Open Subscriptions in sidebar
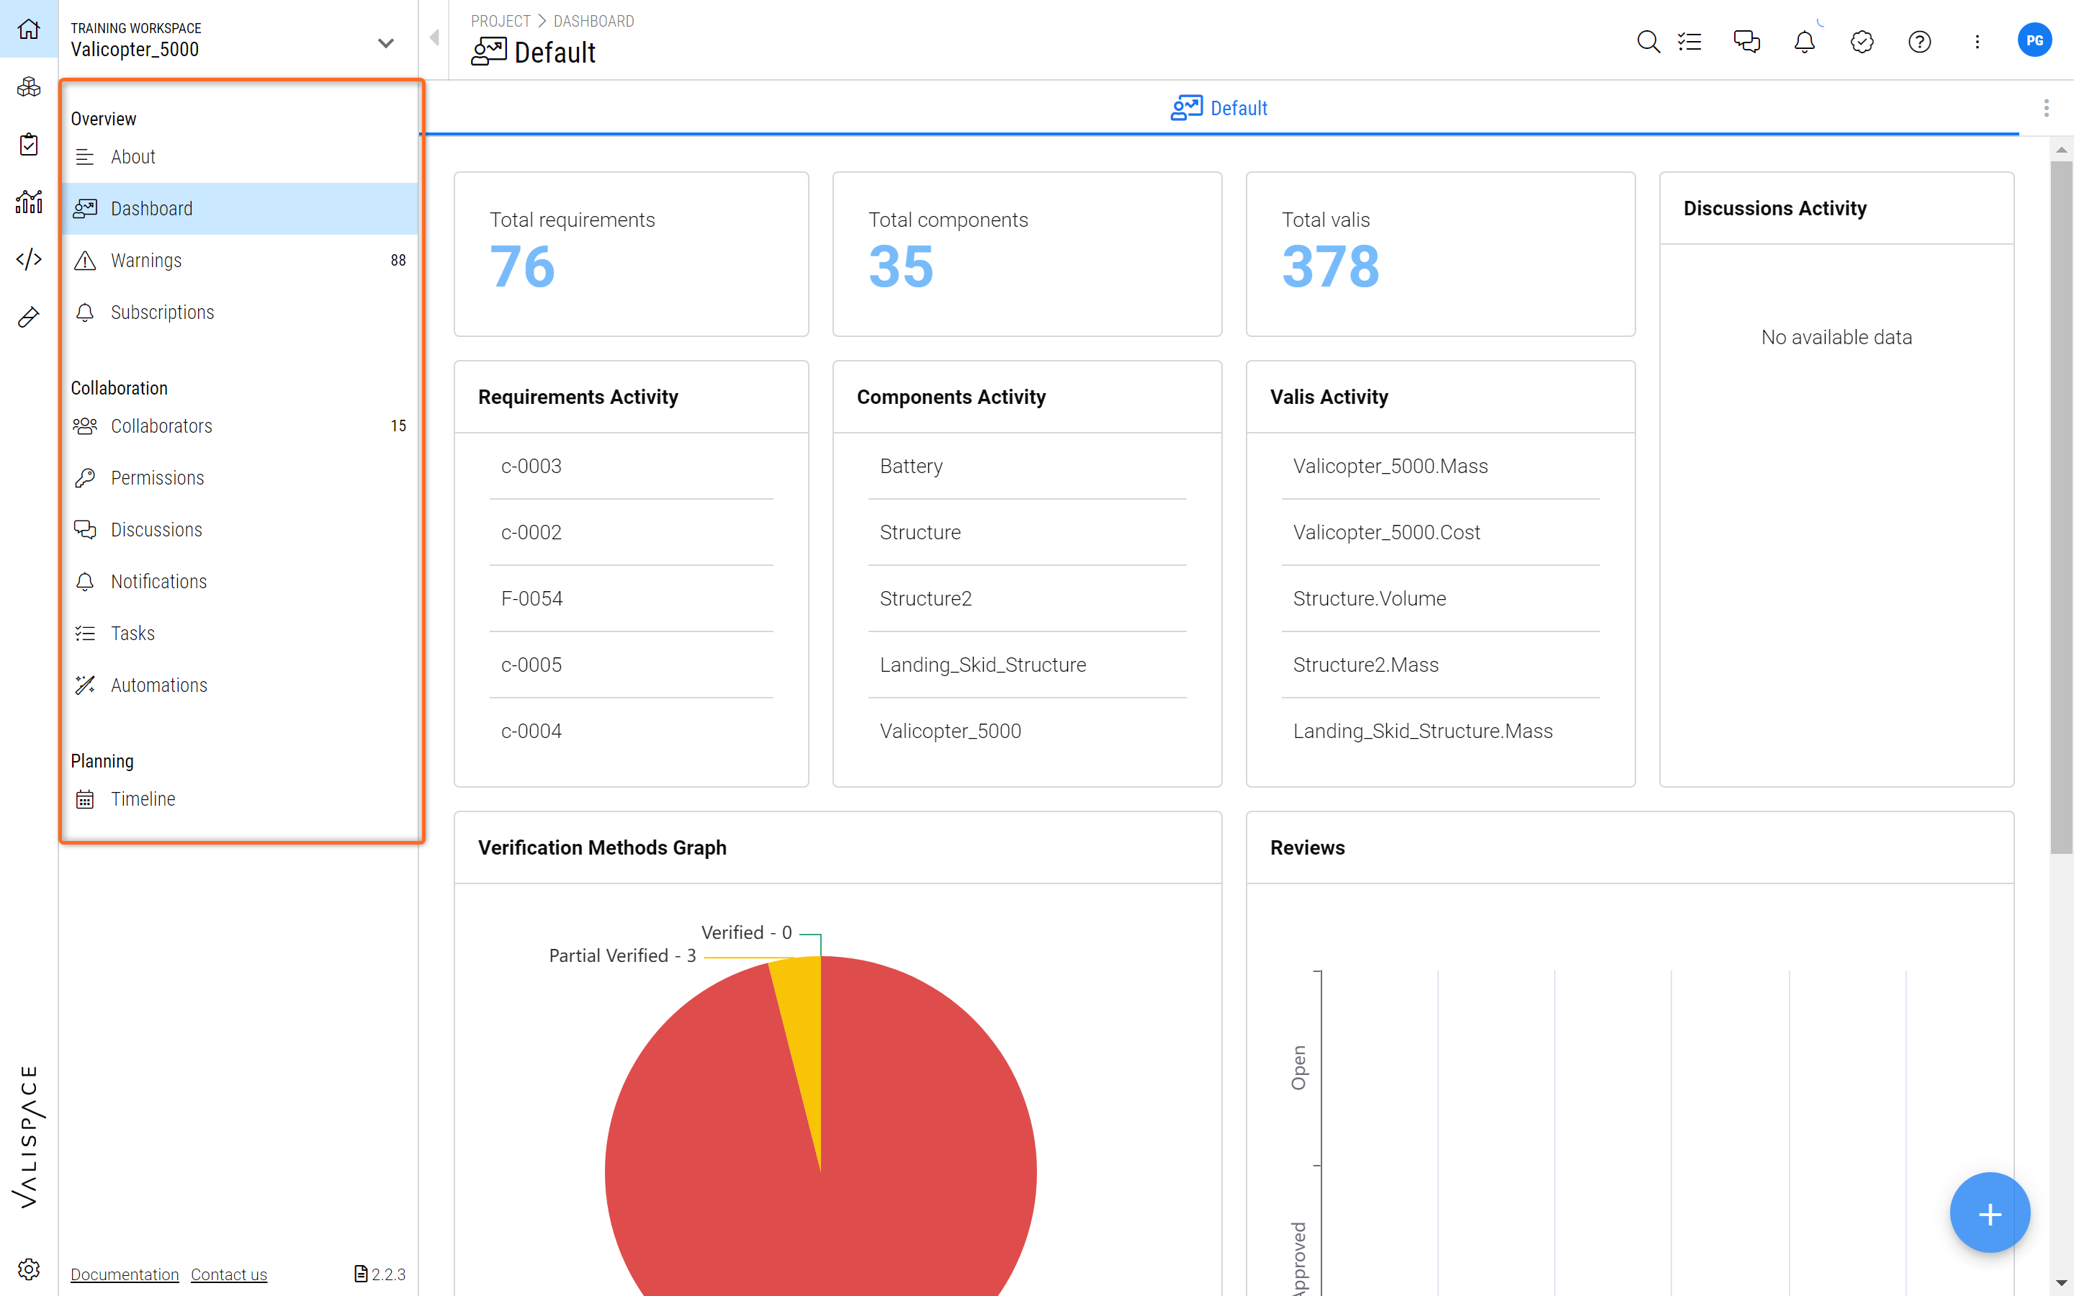This screenshot has width=2074, height=1296. [239, 312]
